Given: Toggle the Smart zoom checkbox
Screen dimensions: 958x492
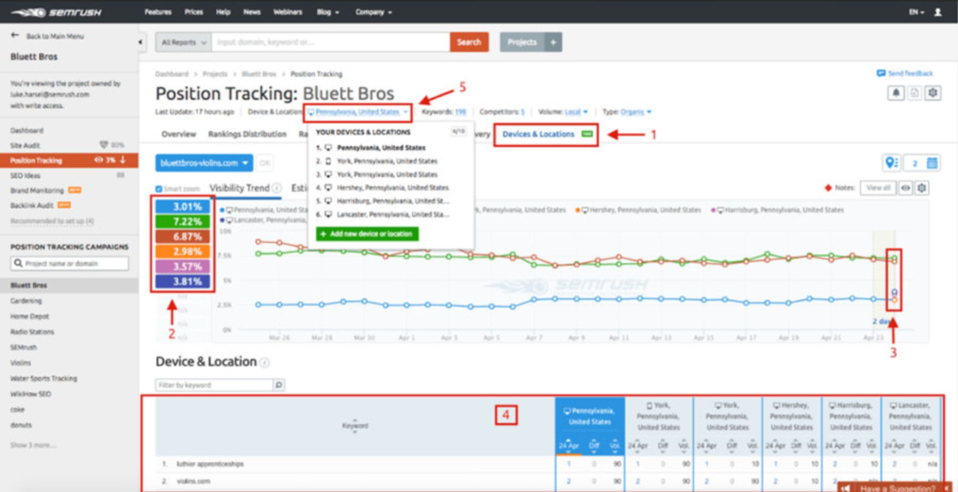Looking at the screenshot, I should click(x=159, y=189).
